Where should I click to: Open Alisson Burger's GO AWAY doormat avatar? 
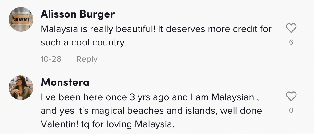[x=21, y=19]
